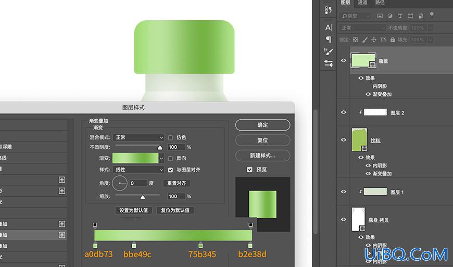Hide the 饮料 layer
The height and width of the screenshot is (267, 453).
pos(344,139)
